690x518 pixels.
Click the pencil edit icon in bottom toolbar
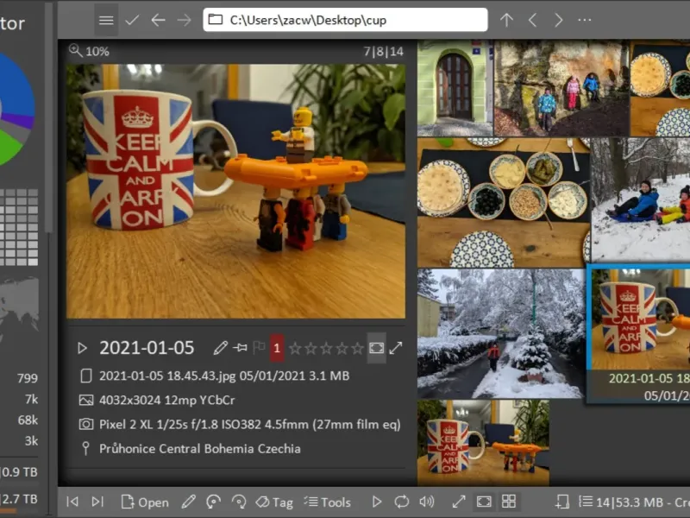click(188, 502)
